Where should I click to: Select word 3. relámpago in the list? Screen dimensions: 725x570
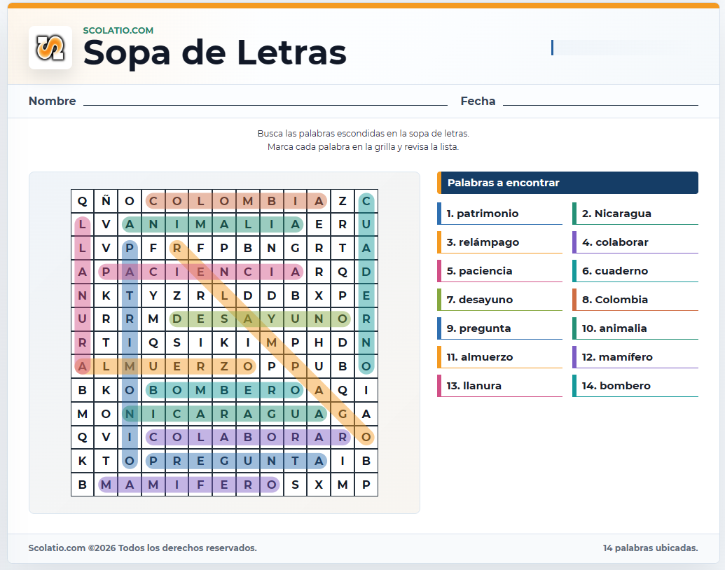[500, 242]
